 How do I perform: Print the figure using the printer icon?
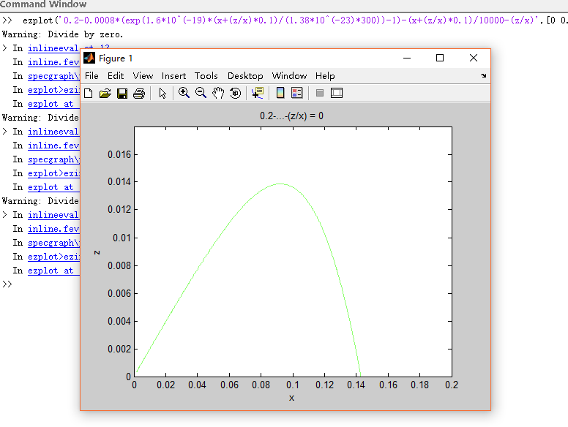(x=139, y=93)
